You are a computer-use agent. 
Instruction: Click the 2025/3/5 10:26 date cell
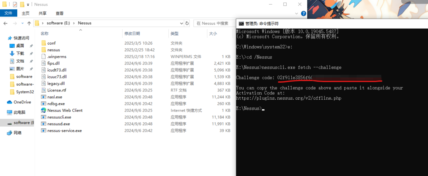click(138, 43)
